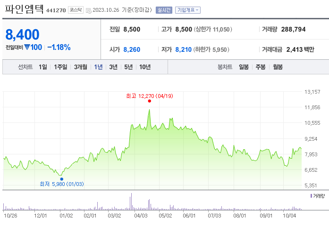Select the 1주일 line chart period

tap(60, 67)
